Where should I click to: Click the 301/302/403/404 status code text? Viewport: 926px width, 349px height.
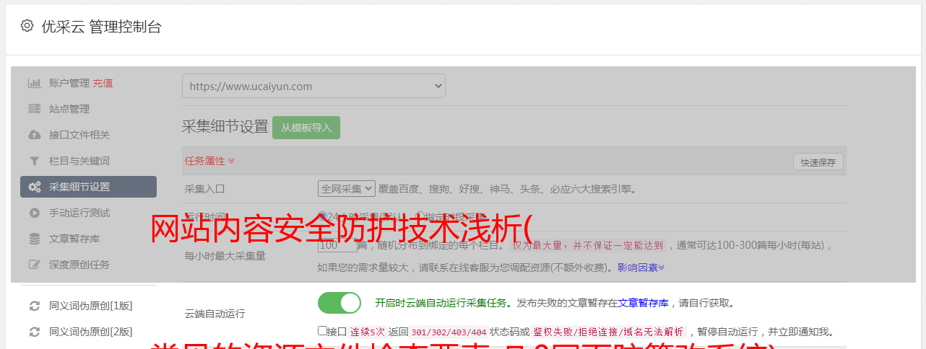(449, 332)
